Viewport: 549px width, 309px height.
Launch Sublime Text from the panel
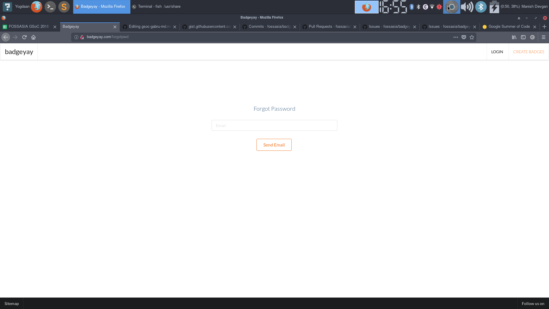pyautogui.click(x=64, y=7)
